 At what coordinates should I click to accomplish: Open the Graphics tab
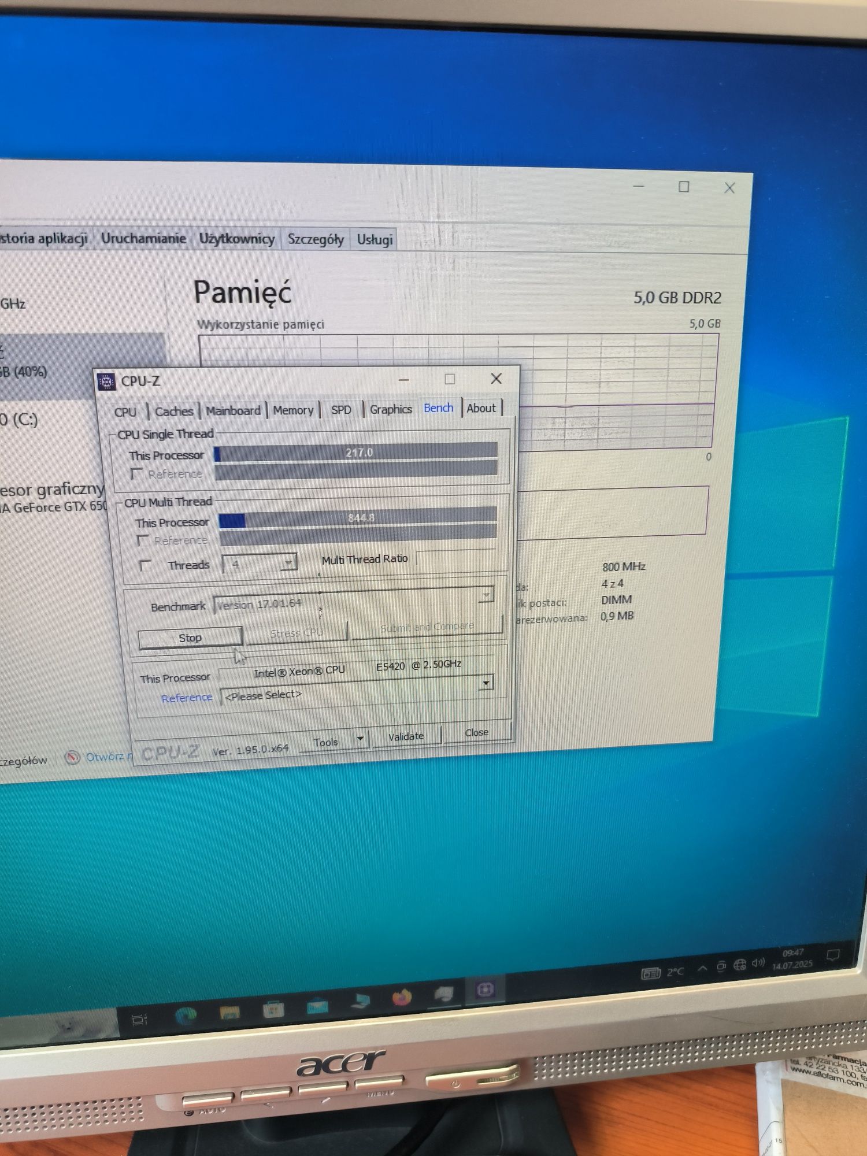tap(391, 409)
